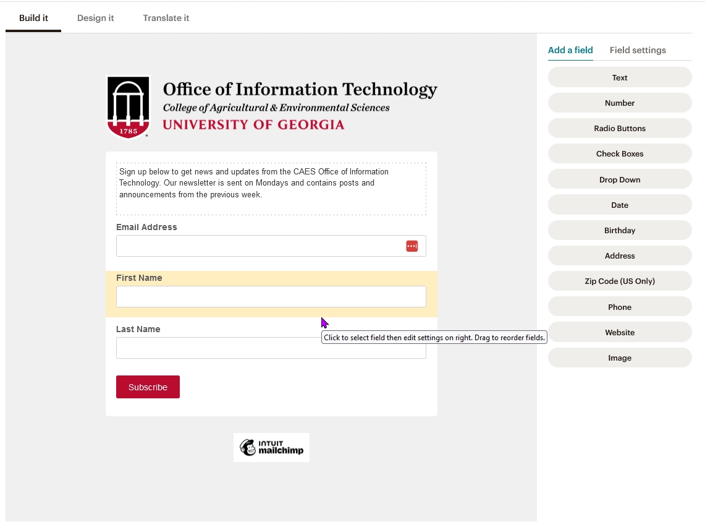Add a Birthday field
This screenshot has height=527, width=705.
click(620, 230)
